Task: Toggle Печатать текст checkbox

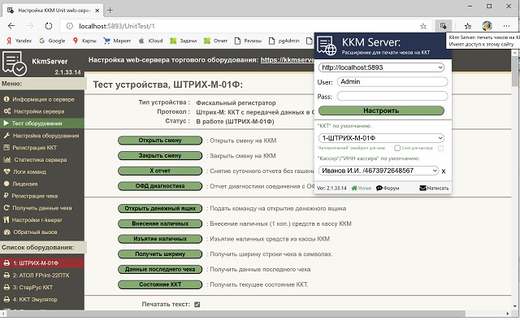Action: 197,305
